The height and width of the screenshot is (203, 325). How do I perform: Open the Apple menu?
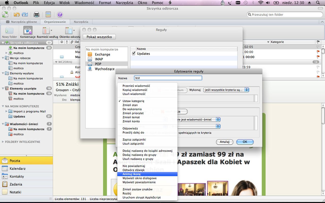coord(7,3)
